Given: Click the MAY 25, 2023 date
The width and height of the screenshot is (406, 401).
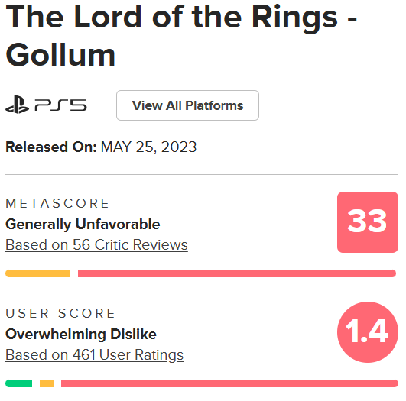Looking at the screenshot, I should [148, 147].
